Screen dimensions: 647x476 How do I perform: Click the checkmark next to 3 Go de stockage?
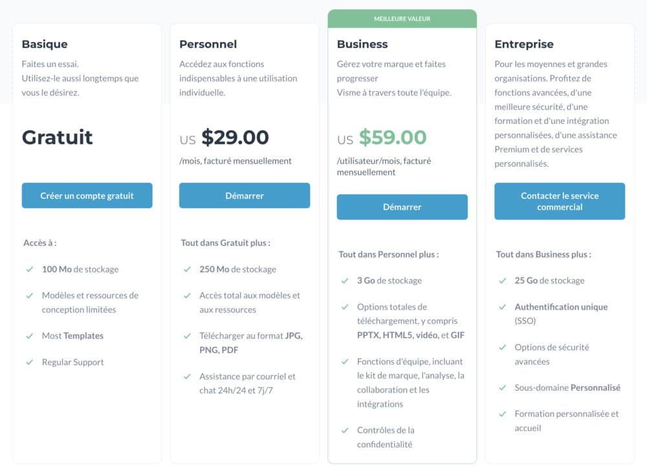click(x=344, y=280)
